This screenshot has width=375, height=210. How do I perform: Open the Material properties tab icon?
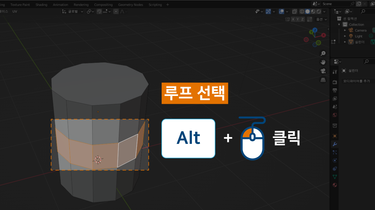click(335, 185)
